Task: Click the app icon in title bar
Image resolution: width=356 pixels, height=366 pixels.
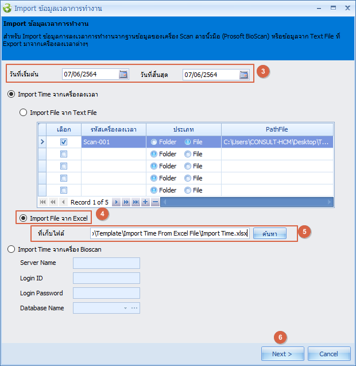Action: [x=7, y=8]
